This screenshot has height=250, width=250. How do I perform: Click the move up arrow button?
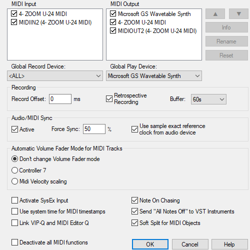[x=215, y=14]
